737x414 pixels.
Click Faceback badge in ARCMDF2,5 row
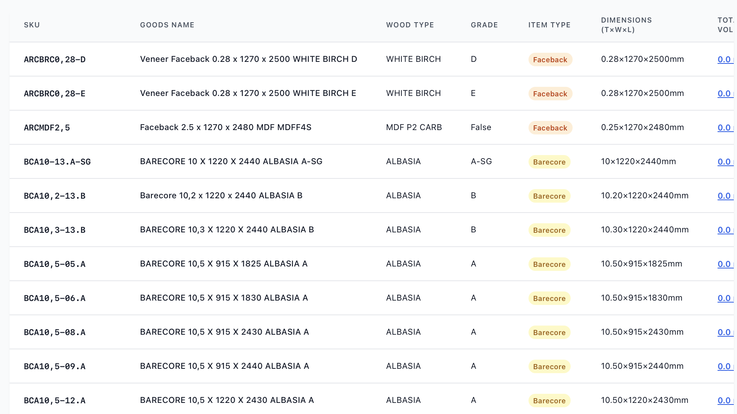click(x=550, y=128)
